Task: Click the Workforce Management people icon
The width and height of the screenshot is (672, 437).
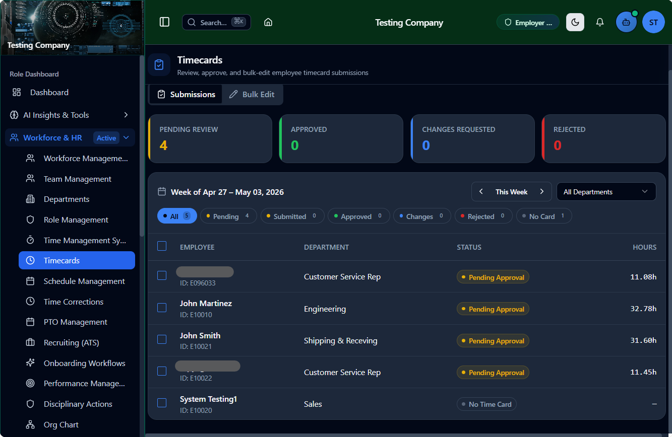Action: [30, 158]
